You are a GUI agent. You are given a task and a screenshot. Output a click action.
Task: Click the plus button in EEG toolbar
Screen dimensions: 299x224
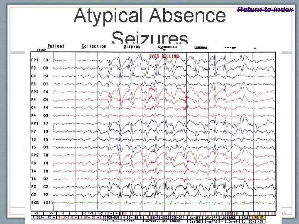[x=117, y=213]
